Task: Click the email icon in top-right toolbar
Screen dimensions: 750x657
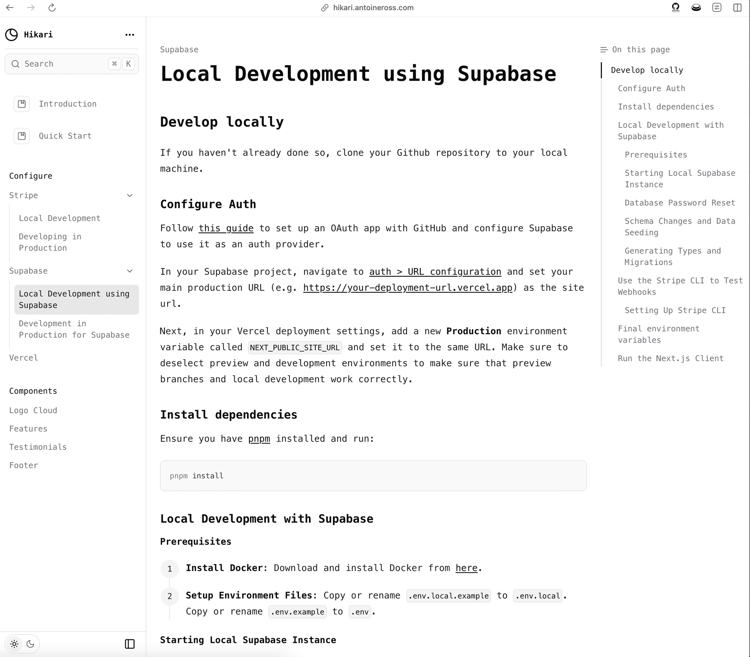Action: coord(696,8)
